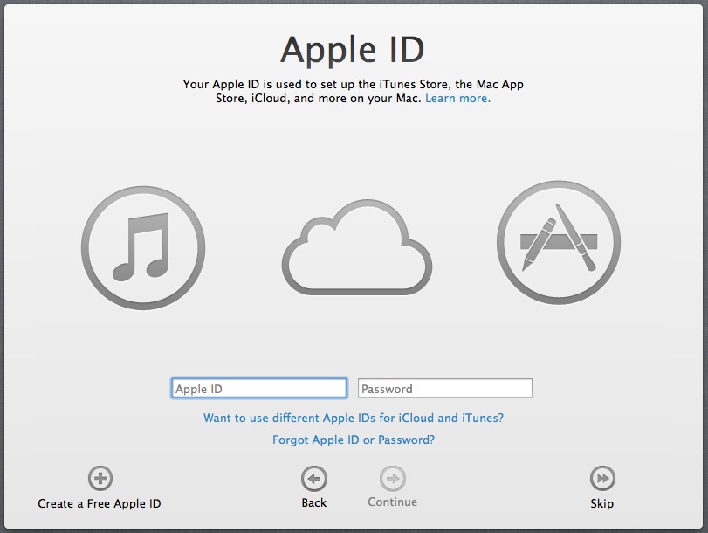Focus the Password input field

point(445,388)
